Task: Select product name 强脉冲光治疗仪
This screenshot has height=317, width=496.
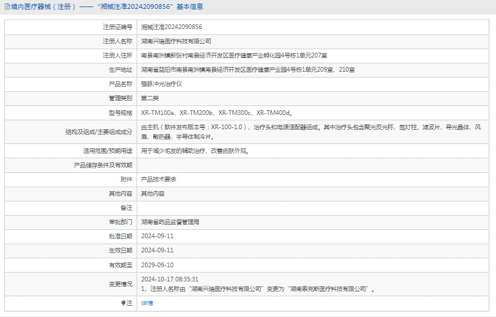Action: coord(162,84)
